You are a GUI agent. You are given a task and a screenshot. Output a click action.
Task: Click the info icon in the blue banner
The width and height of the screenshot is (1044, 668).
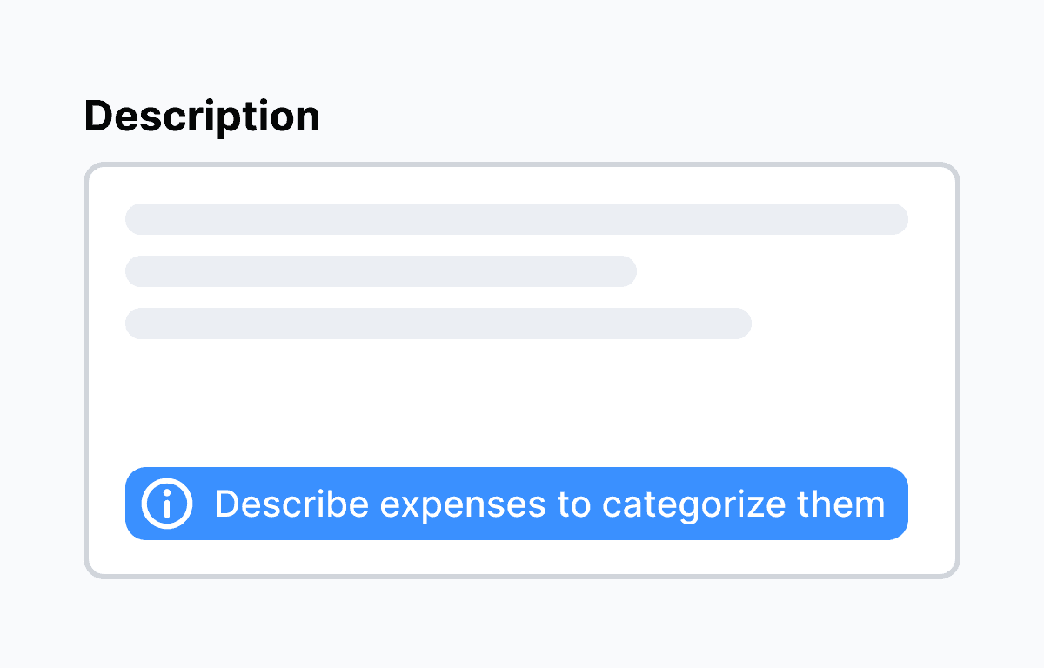click(x=166, y=504)
